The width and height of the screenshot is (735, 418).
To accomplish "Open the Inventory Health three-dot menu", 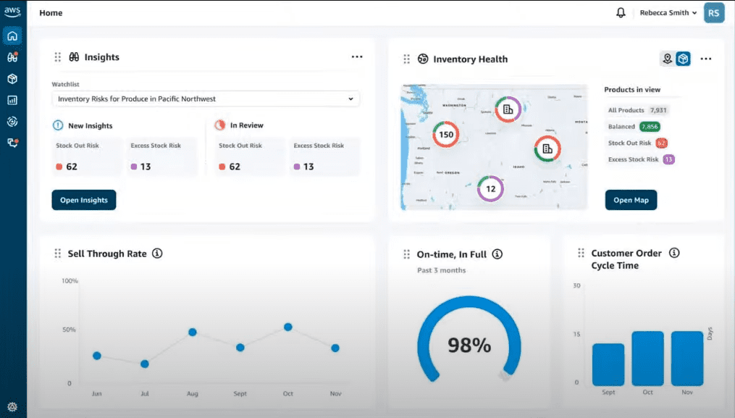I will [706, 59].
